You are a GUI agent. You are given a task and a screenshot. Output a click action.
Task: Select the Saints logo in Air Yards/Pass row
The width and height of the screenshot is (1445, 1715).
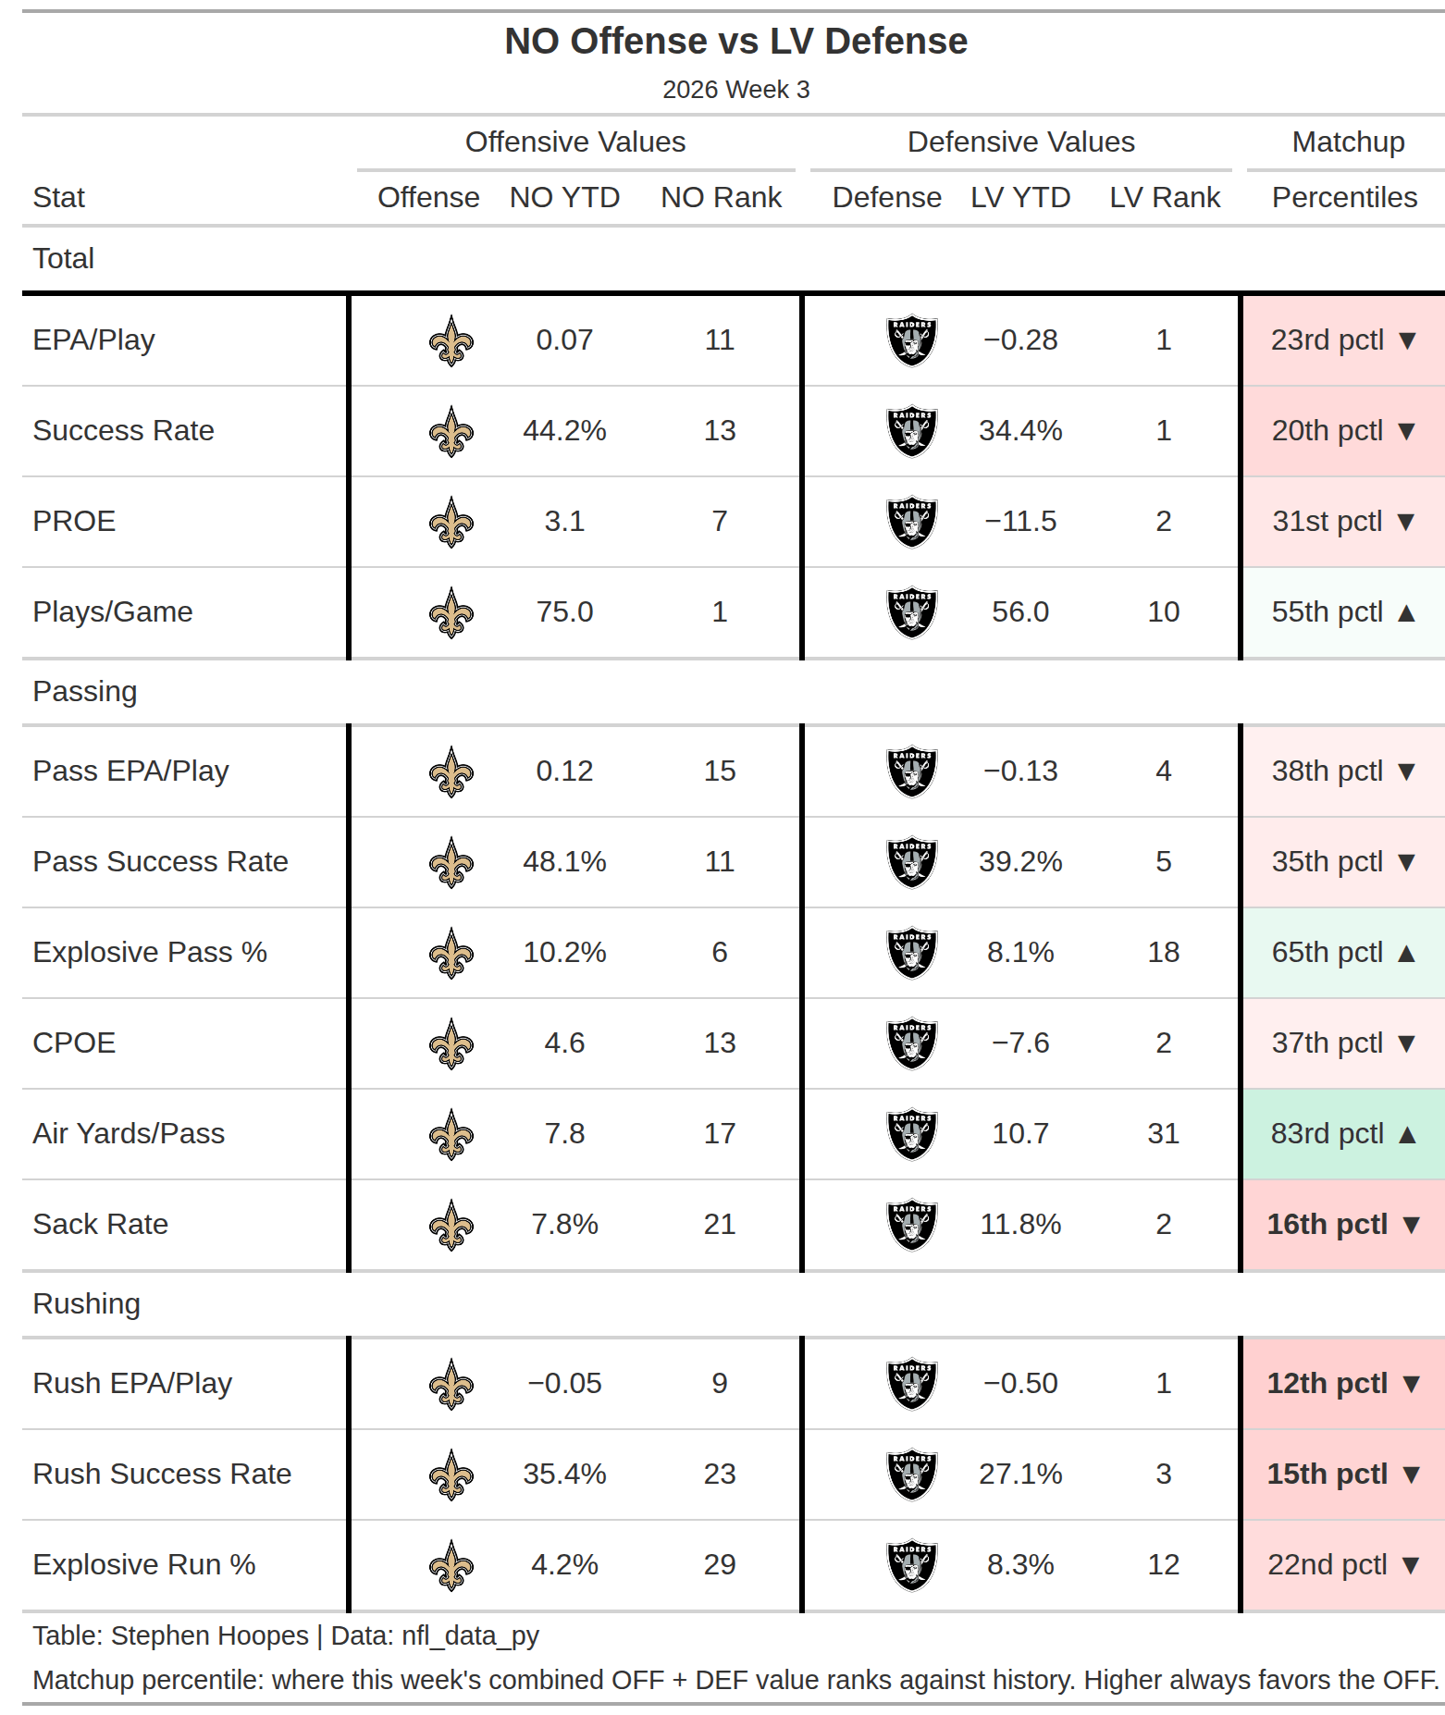coord(451,1134)
